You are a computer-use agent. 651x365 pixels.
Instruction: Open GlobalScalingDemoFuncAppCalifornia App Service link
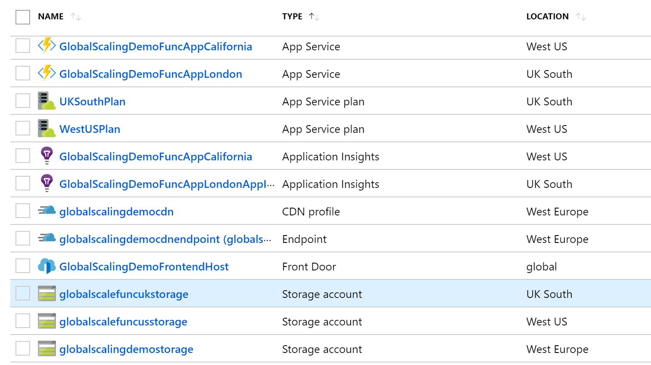[x=156, y=46]
